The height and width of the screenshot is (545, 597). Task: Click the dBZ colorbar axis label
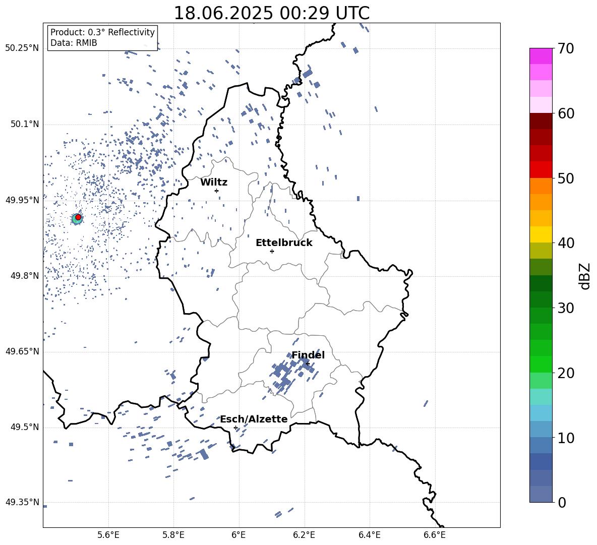point(585,276)
